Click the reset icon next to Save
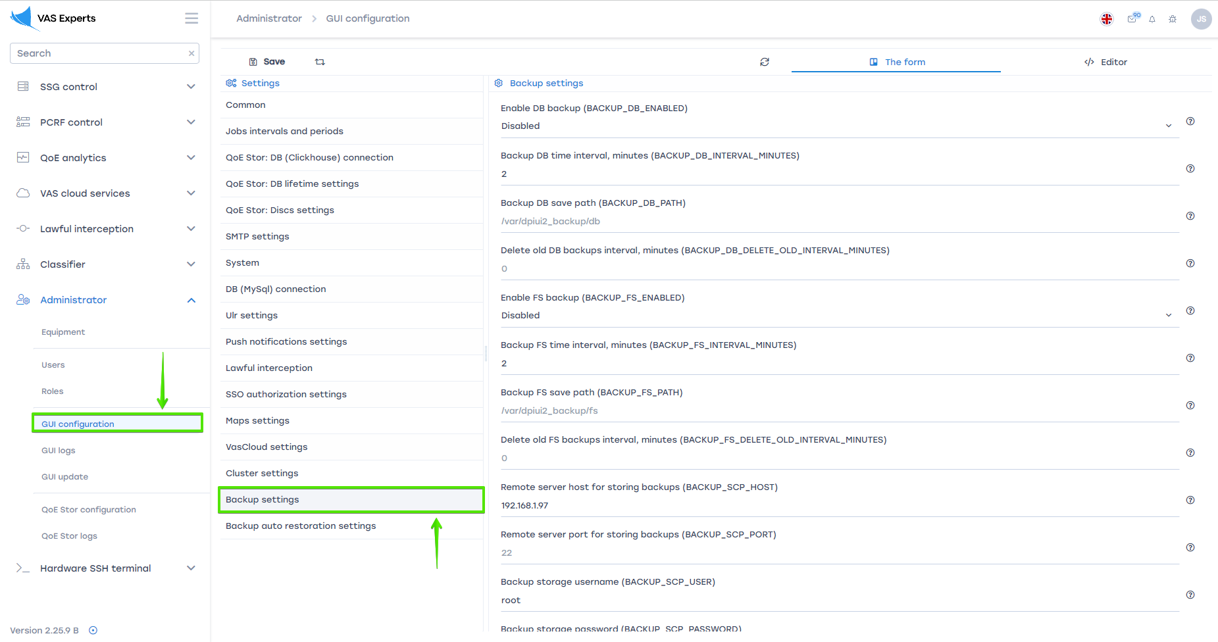The width and height of the screenshot is (1218, 642). [x=320, y=62]
